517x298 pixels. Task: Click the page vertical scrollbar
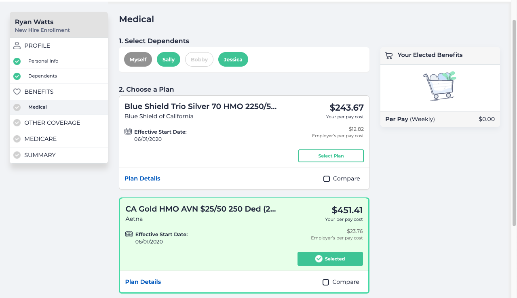(514, 121)
